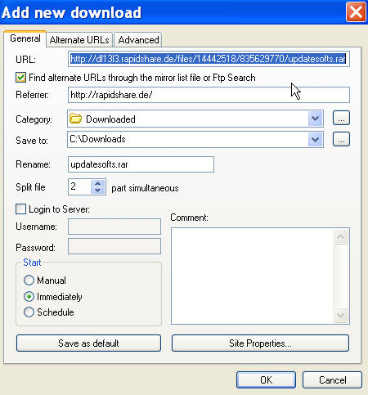Open the Save to path dropdown
Screen dimensions: 368x395
(316, 140)
